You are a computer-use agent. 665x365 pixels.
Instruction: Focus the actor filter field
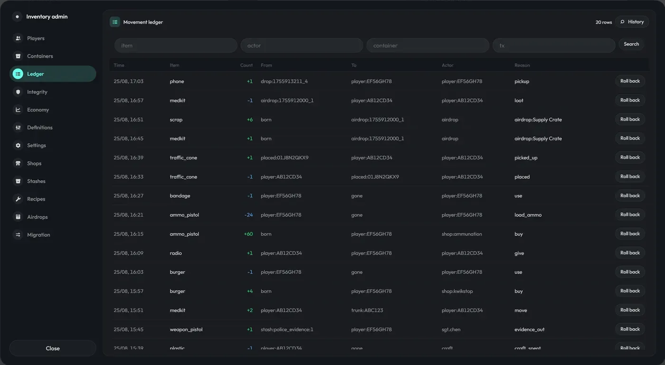pos(302,46)
